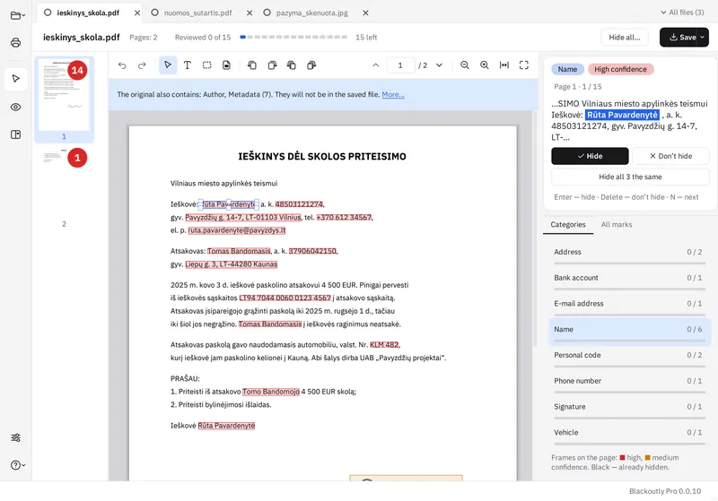Open the file folder menu in the sidebar
This screenshot has height=501, width=718.
[x=17, y=15]
